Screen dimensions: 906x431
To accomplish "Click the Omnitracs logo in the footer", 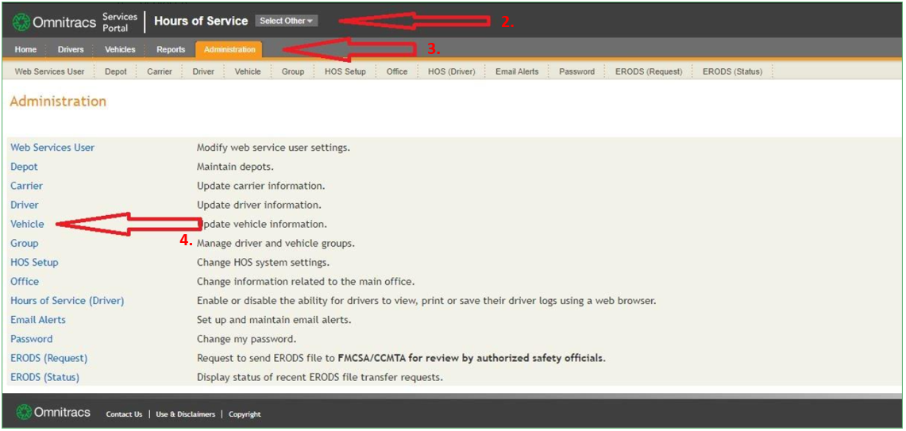I will tap(54, 413).
